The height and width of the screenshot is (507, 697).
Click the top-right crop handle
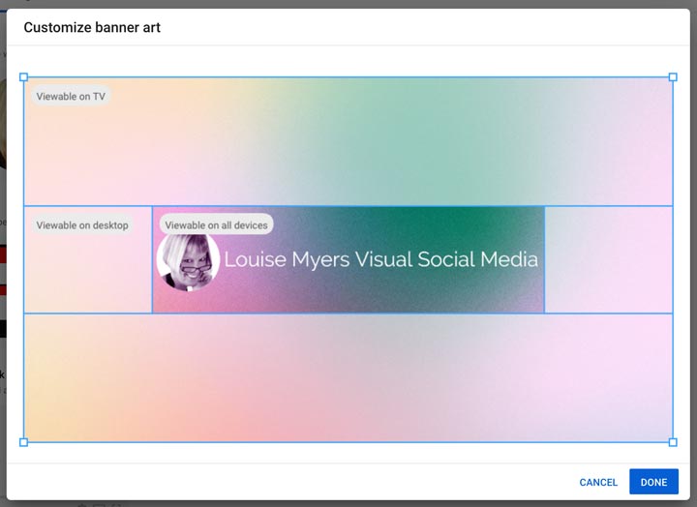(x=673, y=77)
